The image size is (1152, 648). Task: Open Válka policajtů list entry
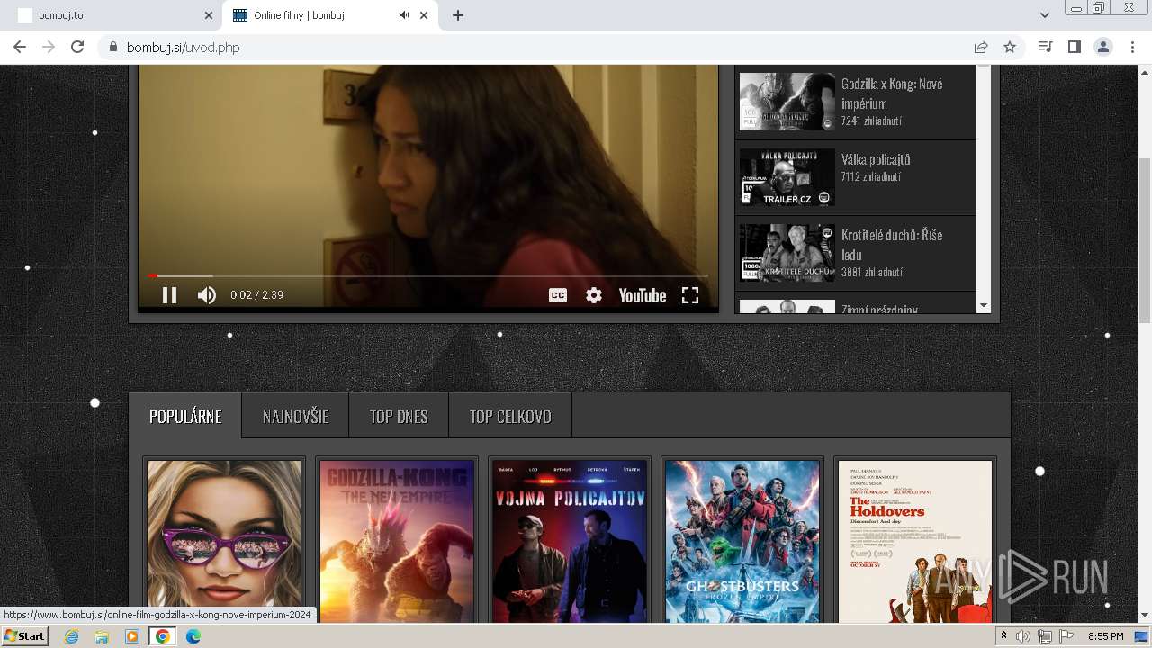click(x=876, y=159)
